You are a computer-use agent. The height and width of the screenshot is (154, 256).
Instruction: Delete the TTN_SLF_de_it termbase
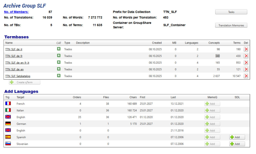(246, 49)
